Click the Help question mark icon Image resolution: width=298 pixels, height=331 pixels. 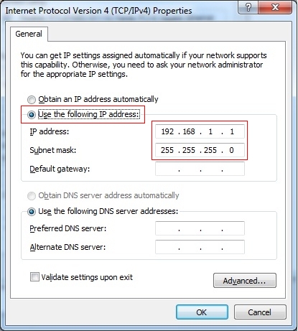point(248,7)
